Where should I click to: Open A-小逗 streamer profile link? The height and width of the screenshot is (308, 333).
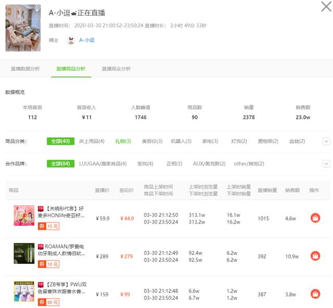click(87, 40)
